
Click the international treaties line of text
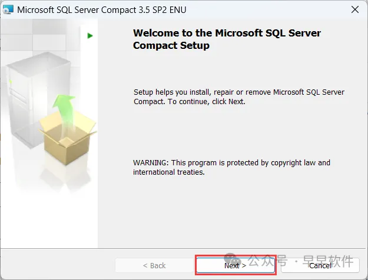tap(169, 172)
